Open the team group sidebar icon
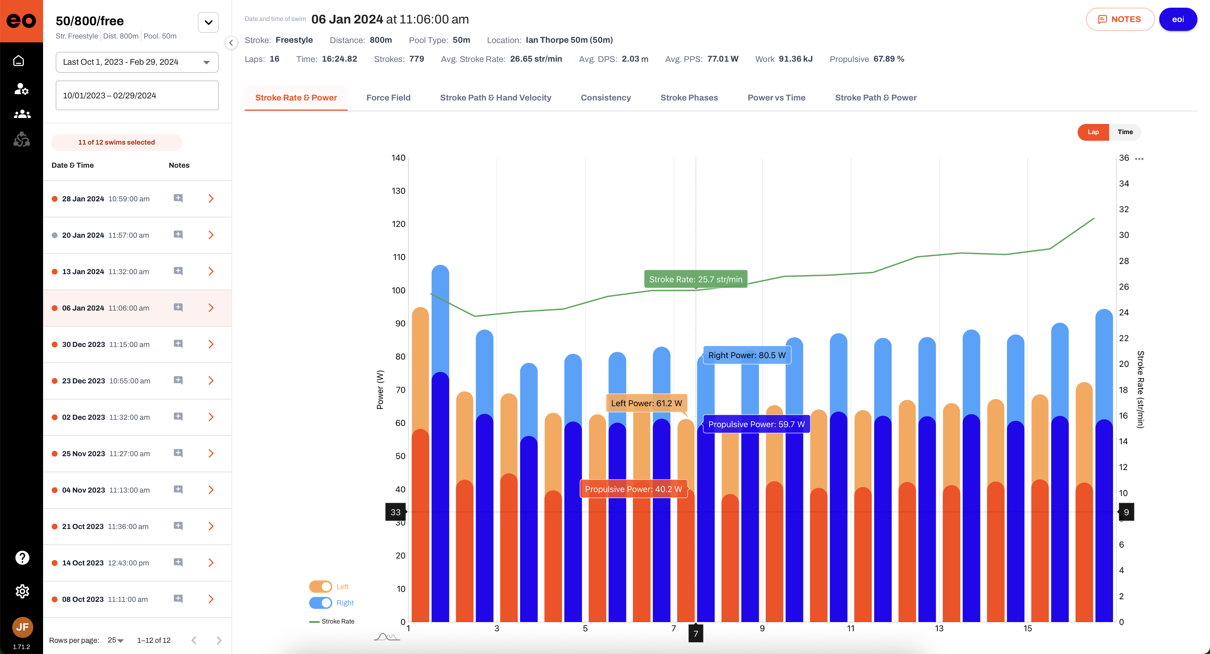 click(x=22, y=114)
